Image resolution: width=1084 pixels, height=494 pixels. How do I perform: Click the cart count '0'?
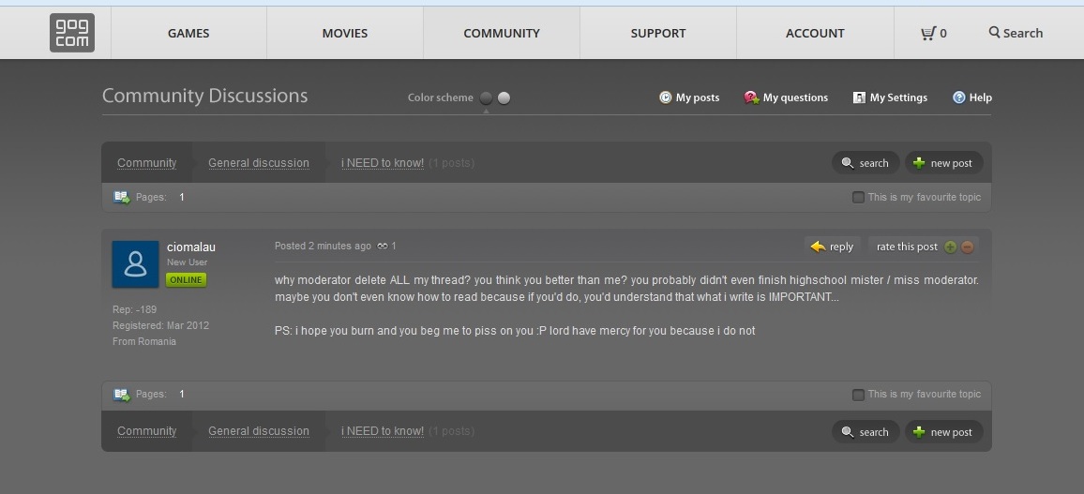943,33
